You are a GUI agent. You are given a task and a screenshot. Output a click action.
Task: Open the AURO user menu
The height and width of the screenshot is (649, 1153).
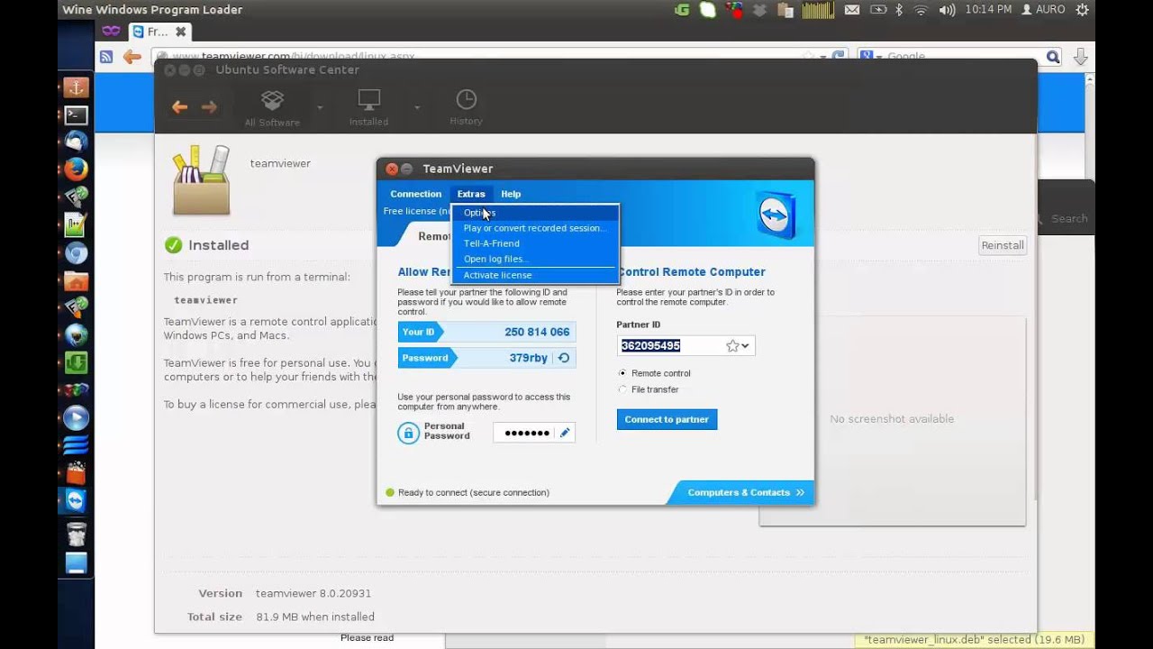pos(1043,10)
